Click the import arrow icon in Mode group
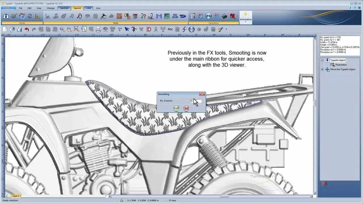Viewport: 363px width, 204px height. [x=6, y=16]
